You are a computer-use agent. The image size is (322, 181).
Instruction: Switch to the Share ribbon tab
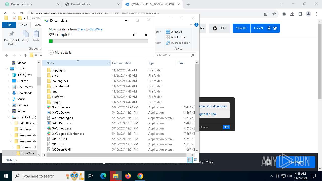point(38,25)
